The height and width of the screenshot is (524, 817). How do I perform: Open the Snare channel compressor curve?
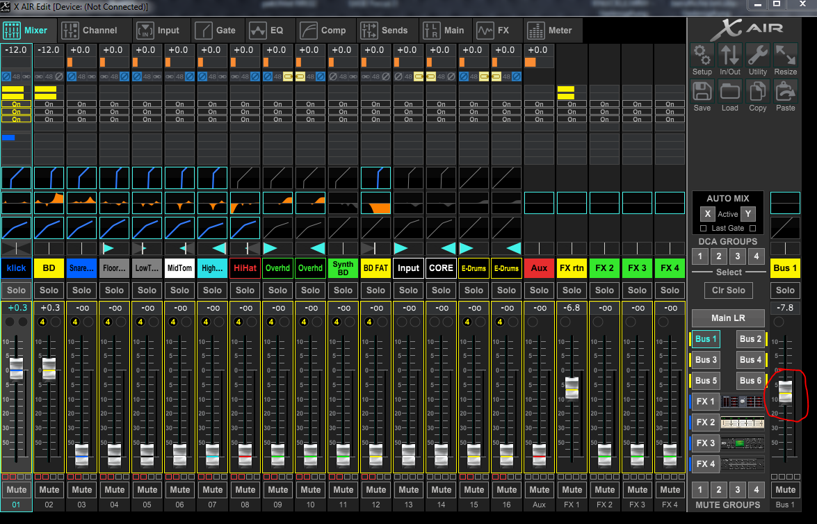(82, 228)
